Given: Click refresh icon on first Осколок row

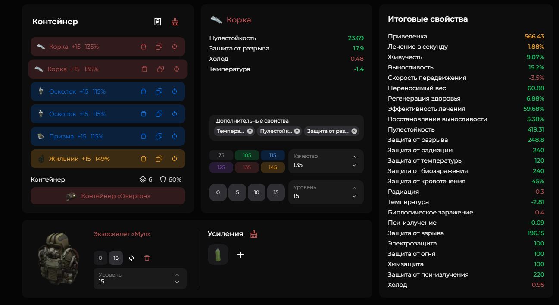Looking at the screenshot, I should click(x=175, y=91).
